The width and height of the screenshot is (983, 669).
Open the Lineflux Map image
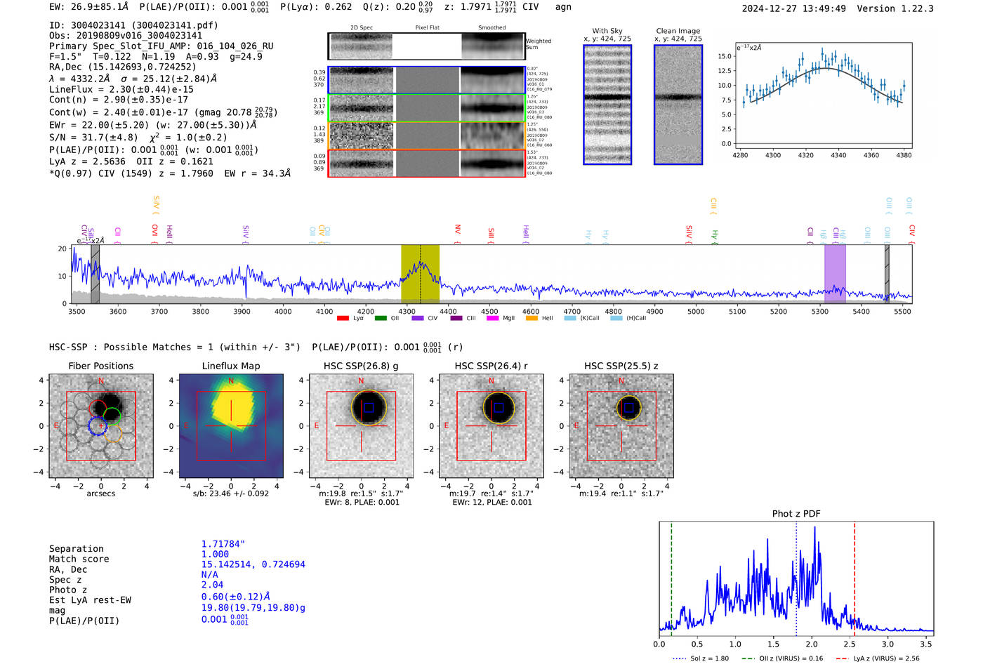coord(231,426)
